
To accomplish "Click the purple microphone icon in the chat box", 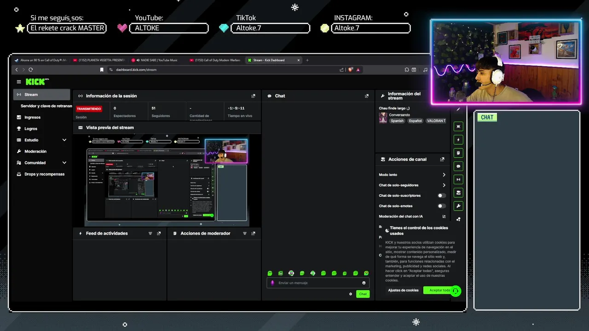I will point(272,283).
